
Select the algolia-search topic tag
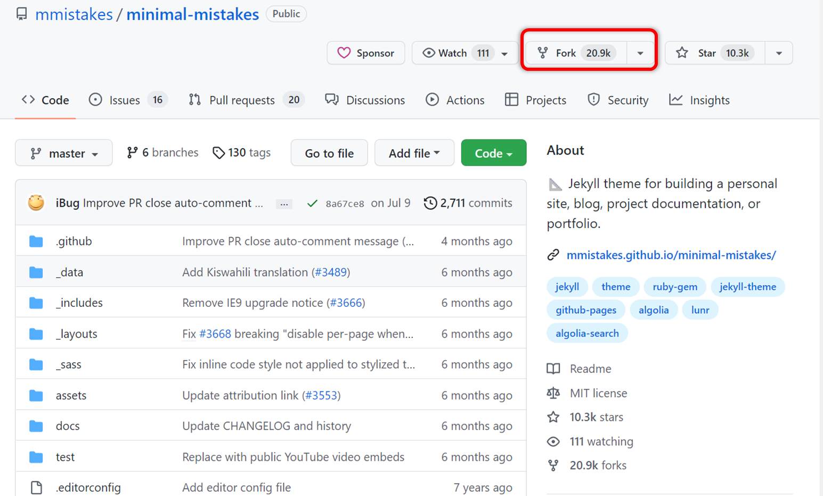click(587, 334)
